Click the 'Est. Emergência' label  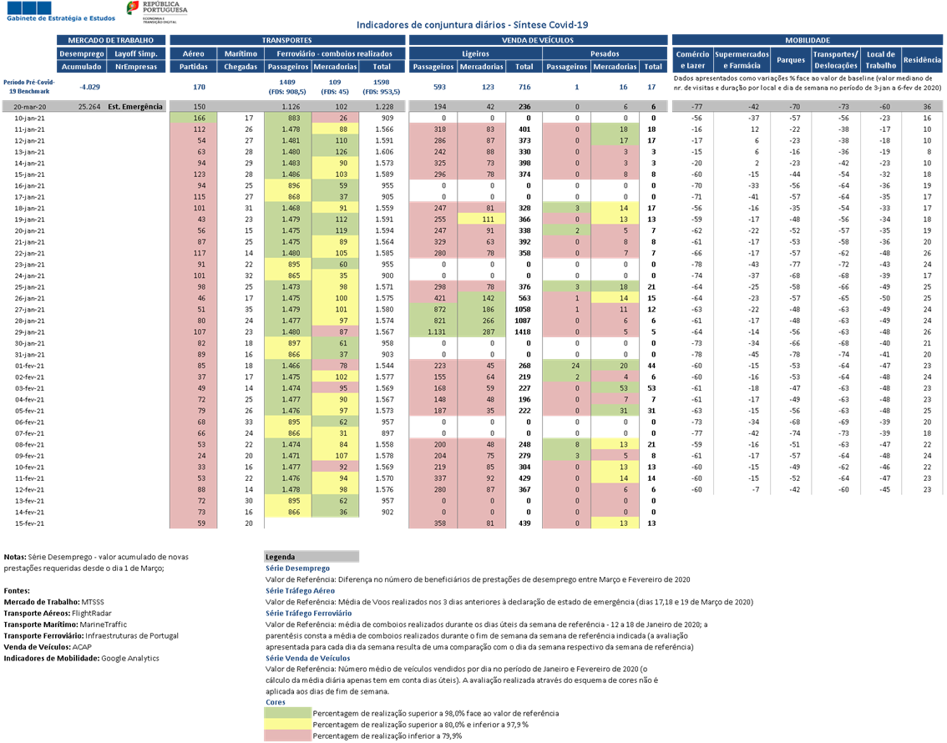click(135, 107)
